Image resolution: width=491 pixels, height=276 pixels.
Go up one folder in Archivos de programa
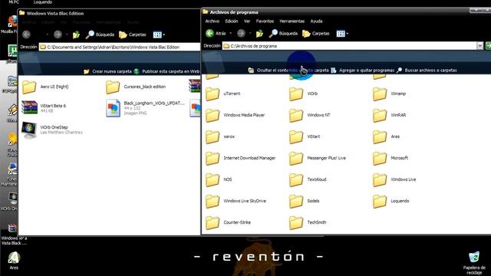[x=259, y=34]
